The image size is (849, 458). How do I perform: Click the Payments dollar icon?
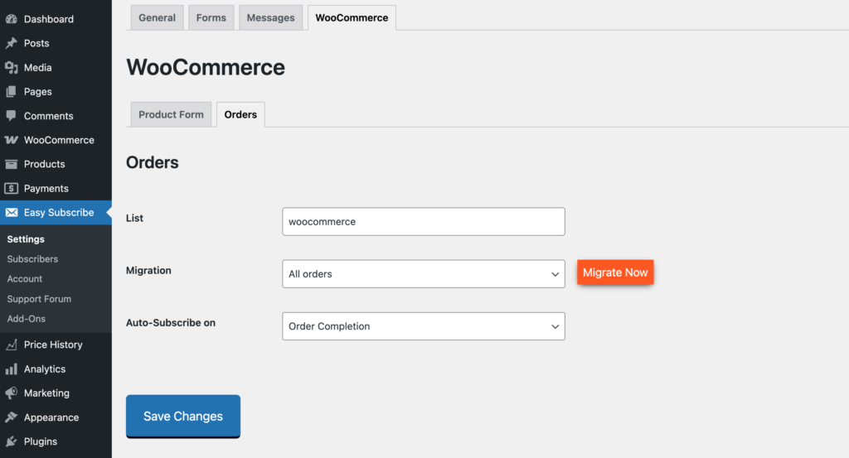pos(12,189)
